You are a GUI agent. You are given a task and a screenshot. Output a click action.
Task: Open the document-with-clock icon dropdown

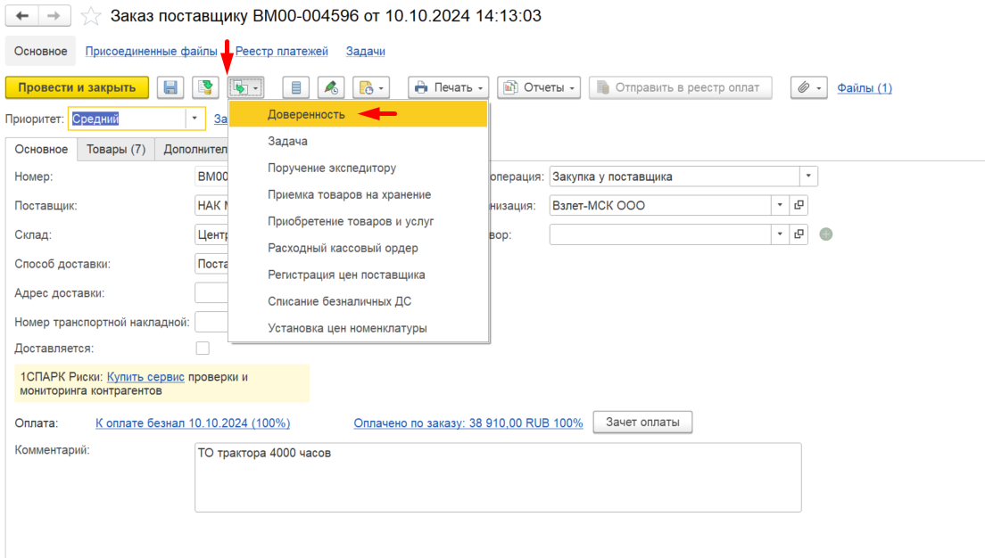(x=371, y=87)
